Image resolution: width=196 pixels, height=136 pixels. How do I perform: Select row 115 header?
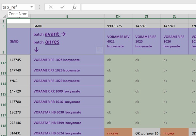(x=3, y=91)
